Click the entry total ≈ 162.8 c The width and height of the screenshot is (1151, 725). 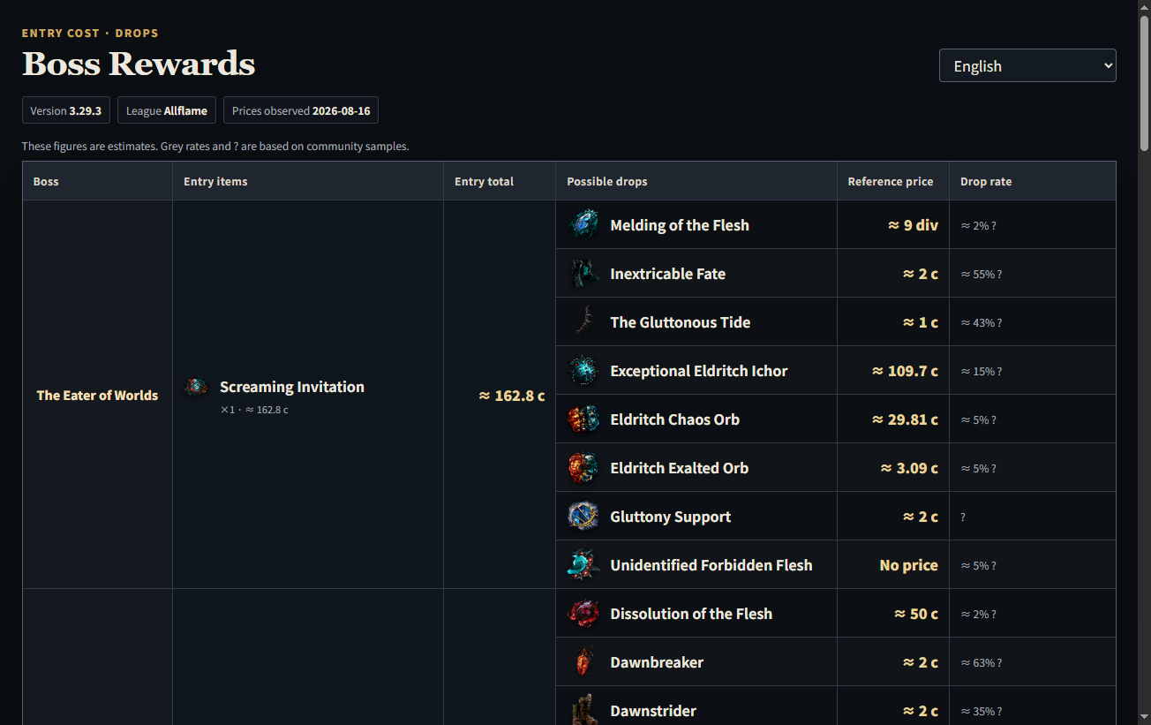512,396
